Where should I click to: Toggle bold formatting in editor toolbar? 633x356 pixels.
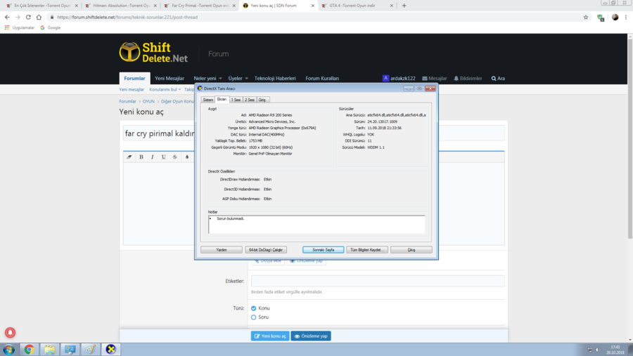pos(141,157)
